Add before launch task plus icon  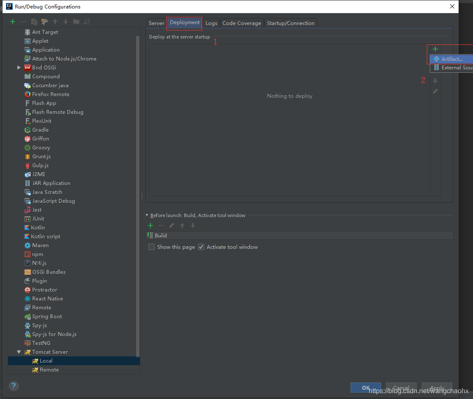150,226
